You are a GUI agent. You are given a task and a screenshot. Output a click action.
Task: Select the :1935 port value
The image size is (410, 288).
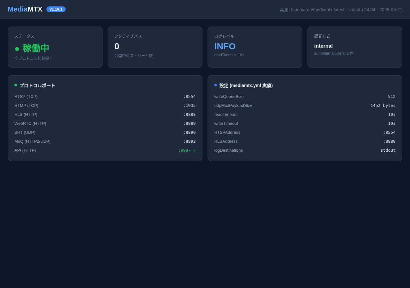click(189, 106)
